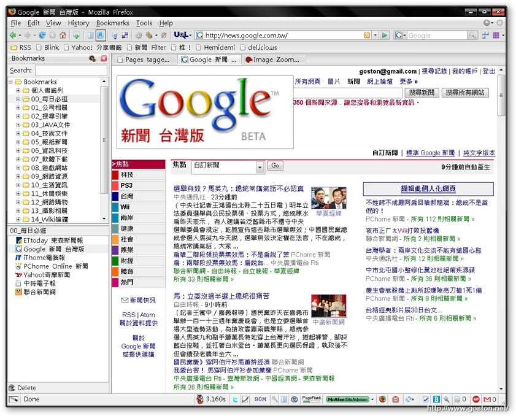Collapse the root Bookmarks tree node

point(10,82)
